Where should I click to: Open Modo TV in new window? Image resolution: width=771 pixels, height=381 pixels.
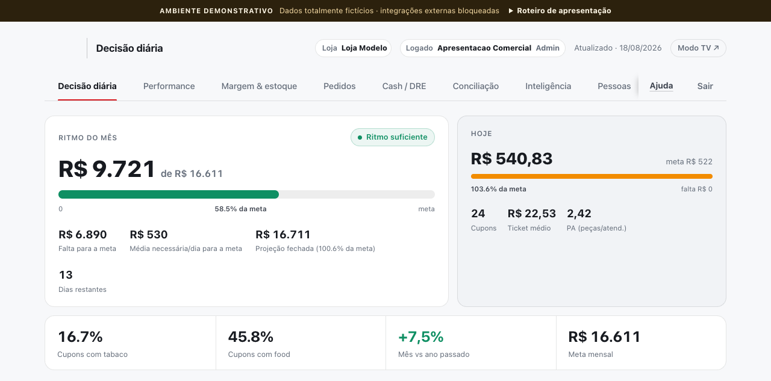698,48
